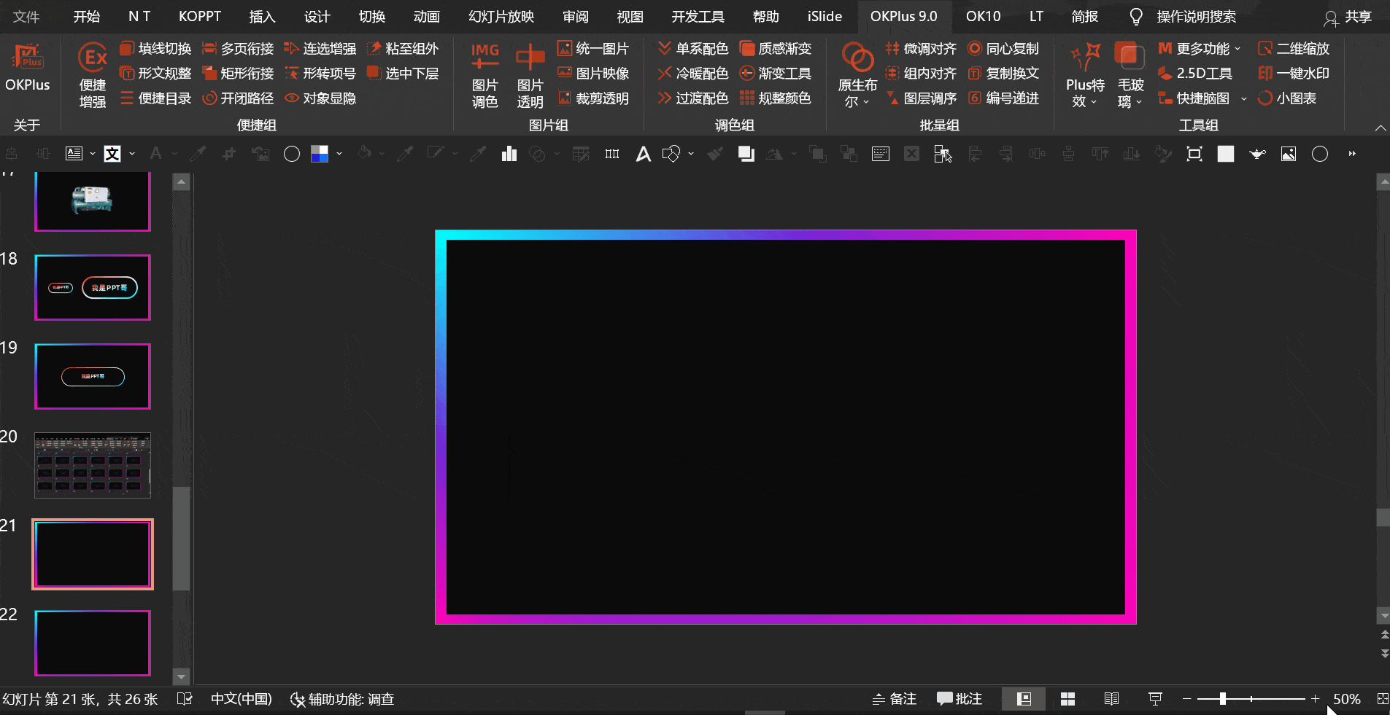Image resolution: width=1390 pixels, height=715 pixels.
Task: Click 多页衔接 tool
Action: click(238, 49)
